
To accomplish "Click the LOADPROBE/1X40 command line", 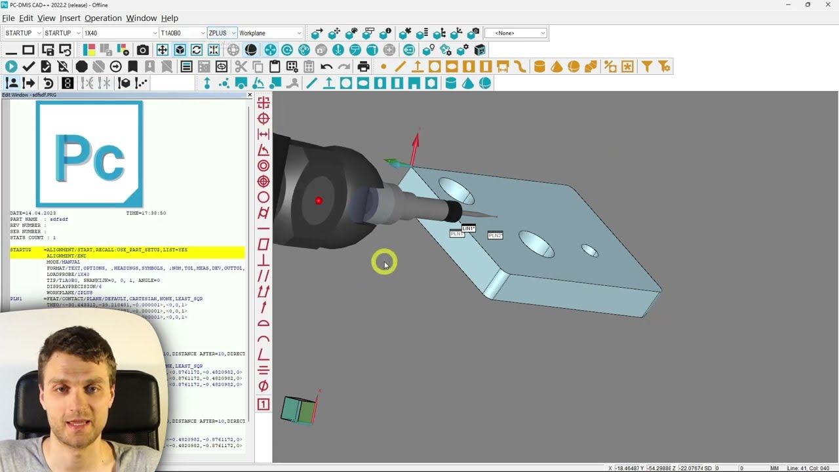I will pyautogui.click(x=68, y=275).
